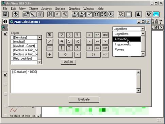Open the Analysis menu
The width and height of the screenshot is (165, 124).
pos(46,9)
